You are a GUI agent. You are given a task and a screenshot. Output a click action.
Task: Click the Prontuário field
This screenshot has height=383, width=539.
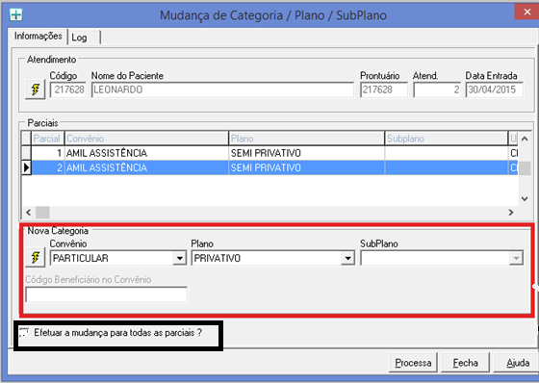(x=384, y=89)
